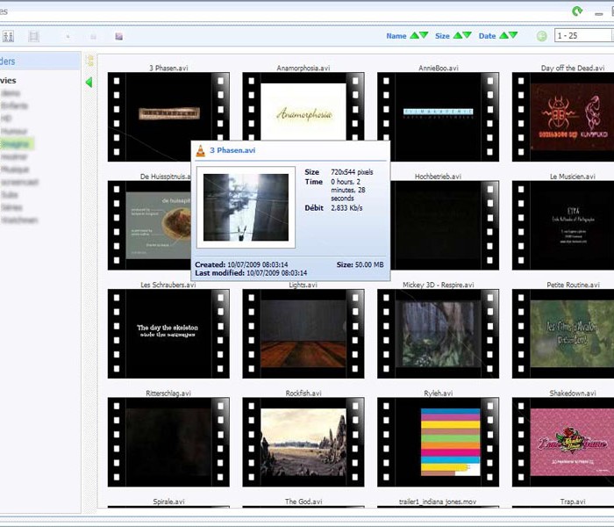
Task: Switch to the thumbnail grid view icon
Action: 8,37
